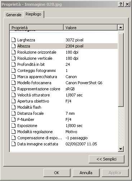
Task: Click the help question mark button
Action: pos(121,4)
